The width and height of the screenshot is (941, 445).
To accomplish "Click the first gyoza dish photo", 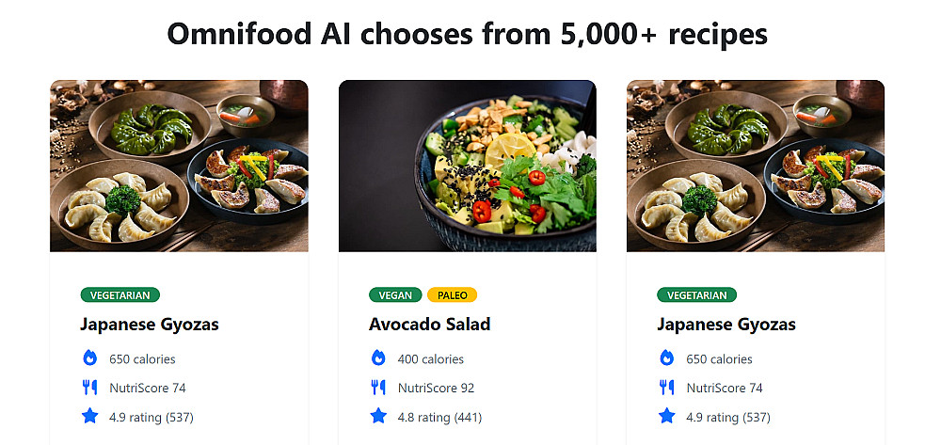I will pyautogui.click(x=179, y=166).
